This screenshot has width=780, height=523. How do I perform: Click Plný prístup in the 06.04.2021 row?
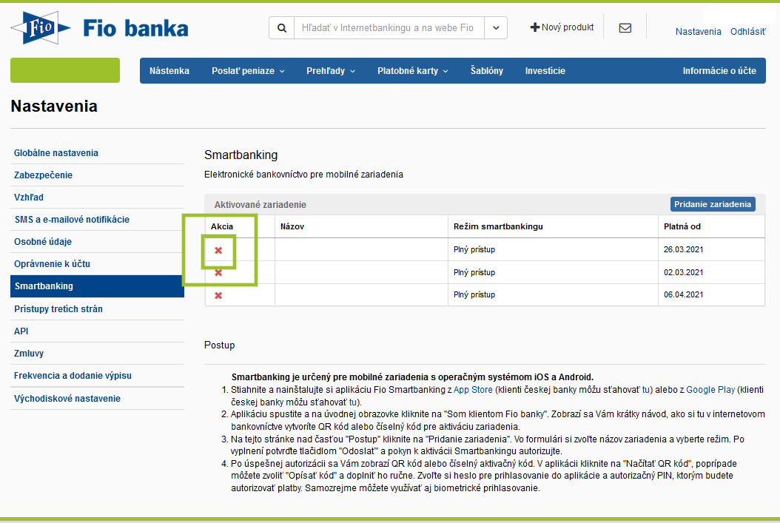[x=474, y=295]
